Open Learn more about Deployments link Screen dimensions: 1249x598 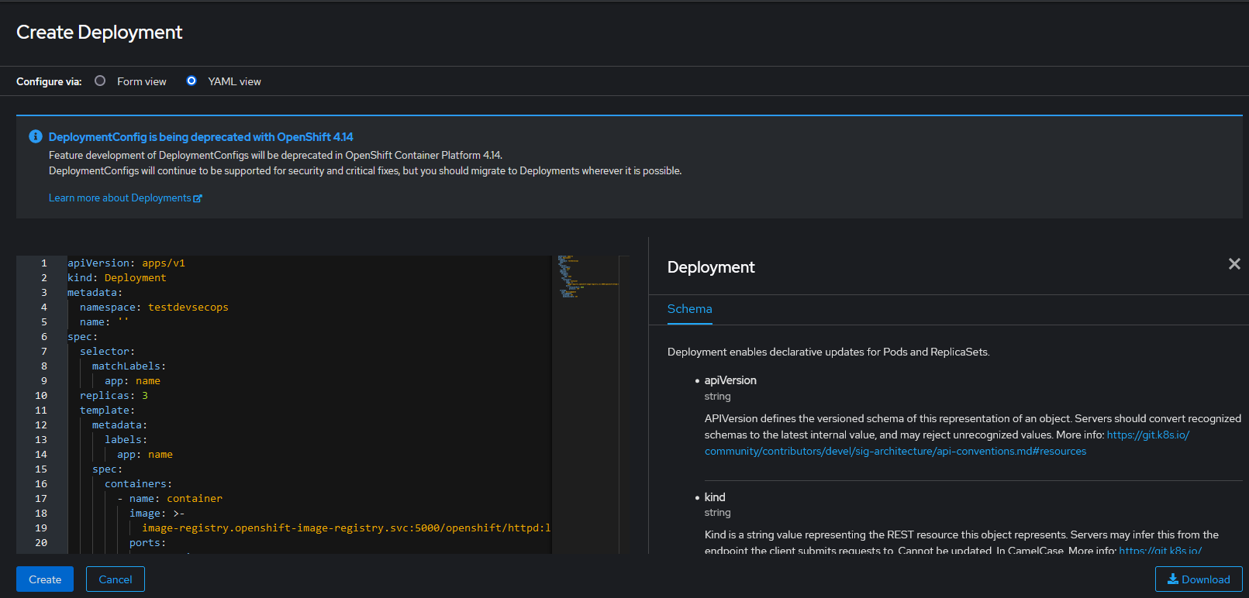click(119, 198)
